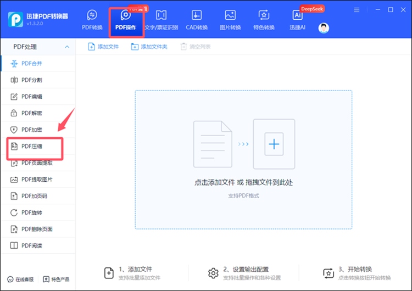Select PDF解密 in the sidebar

(x=38, y=113)
